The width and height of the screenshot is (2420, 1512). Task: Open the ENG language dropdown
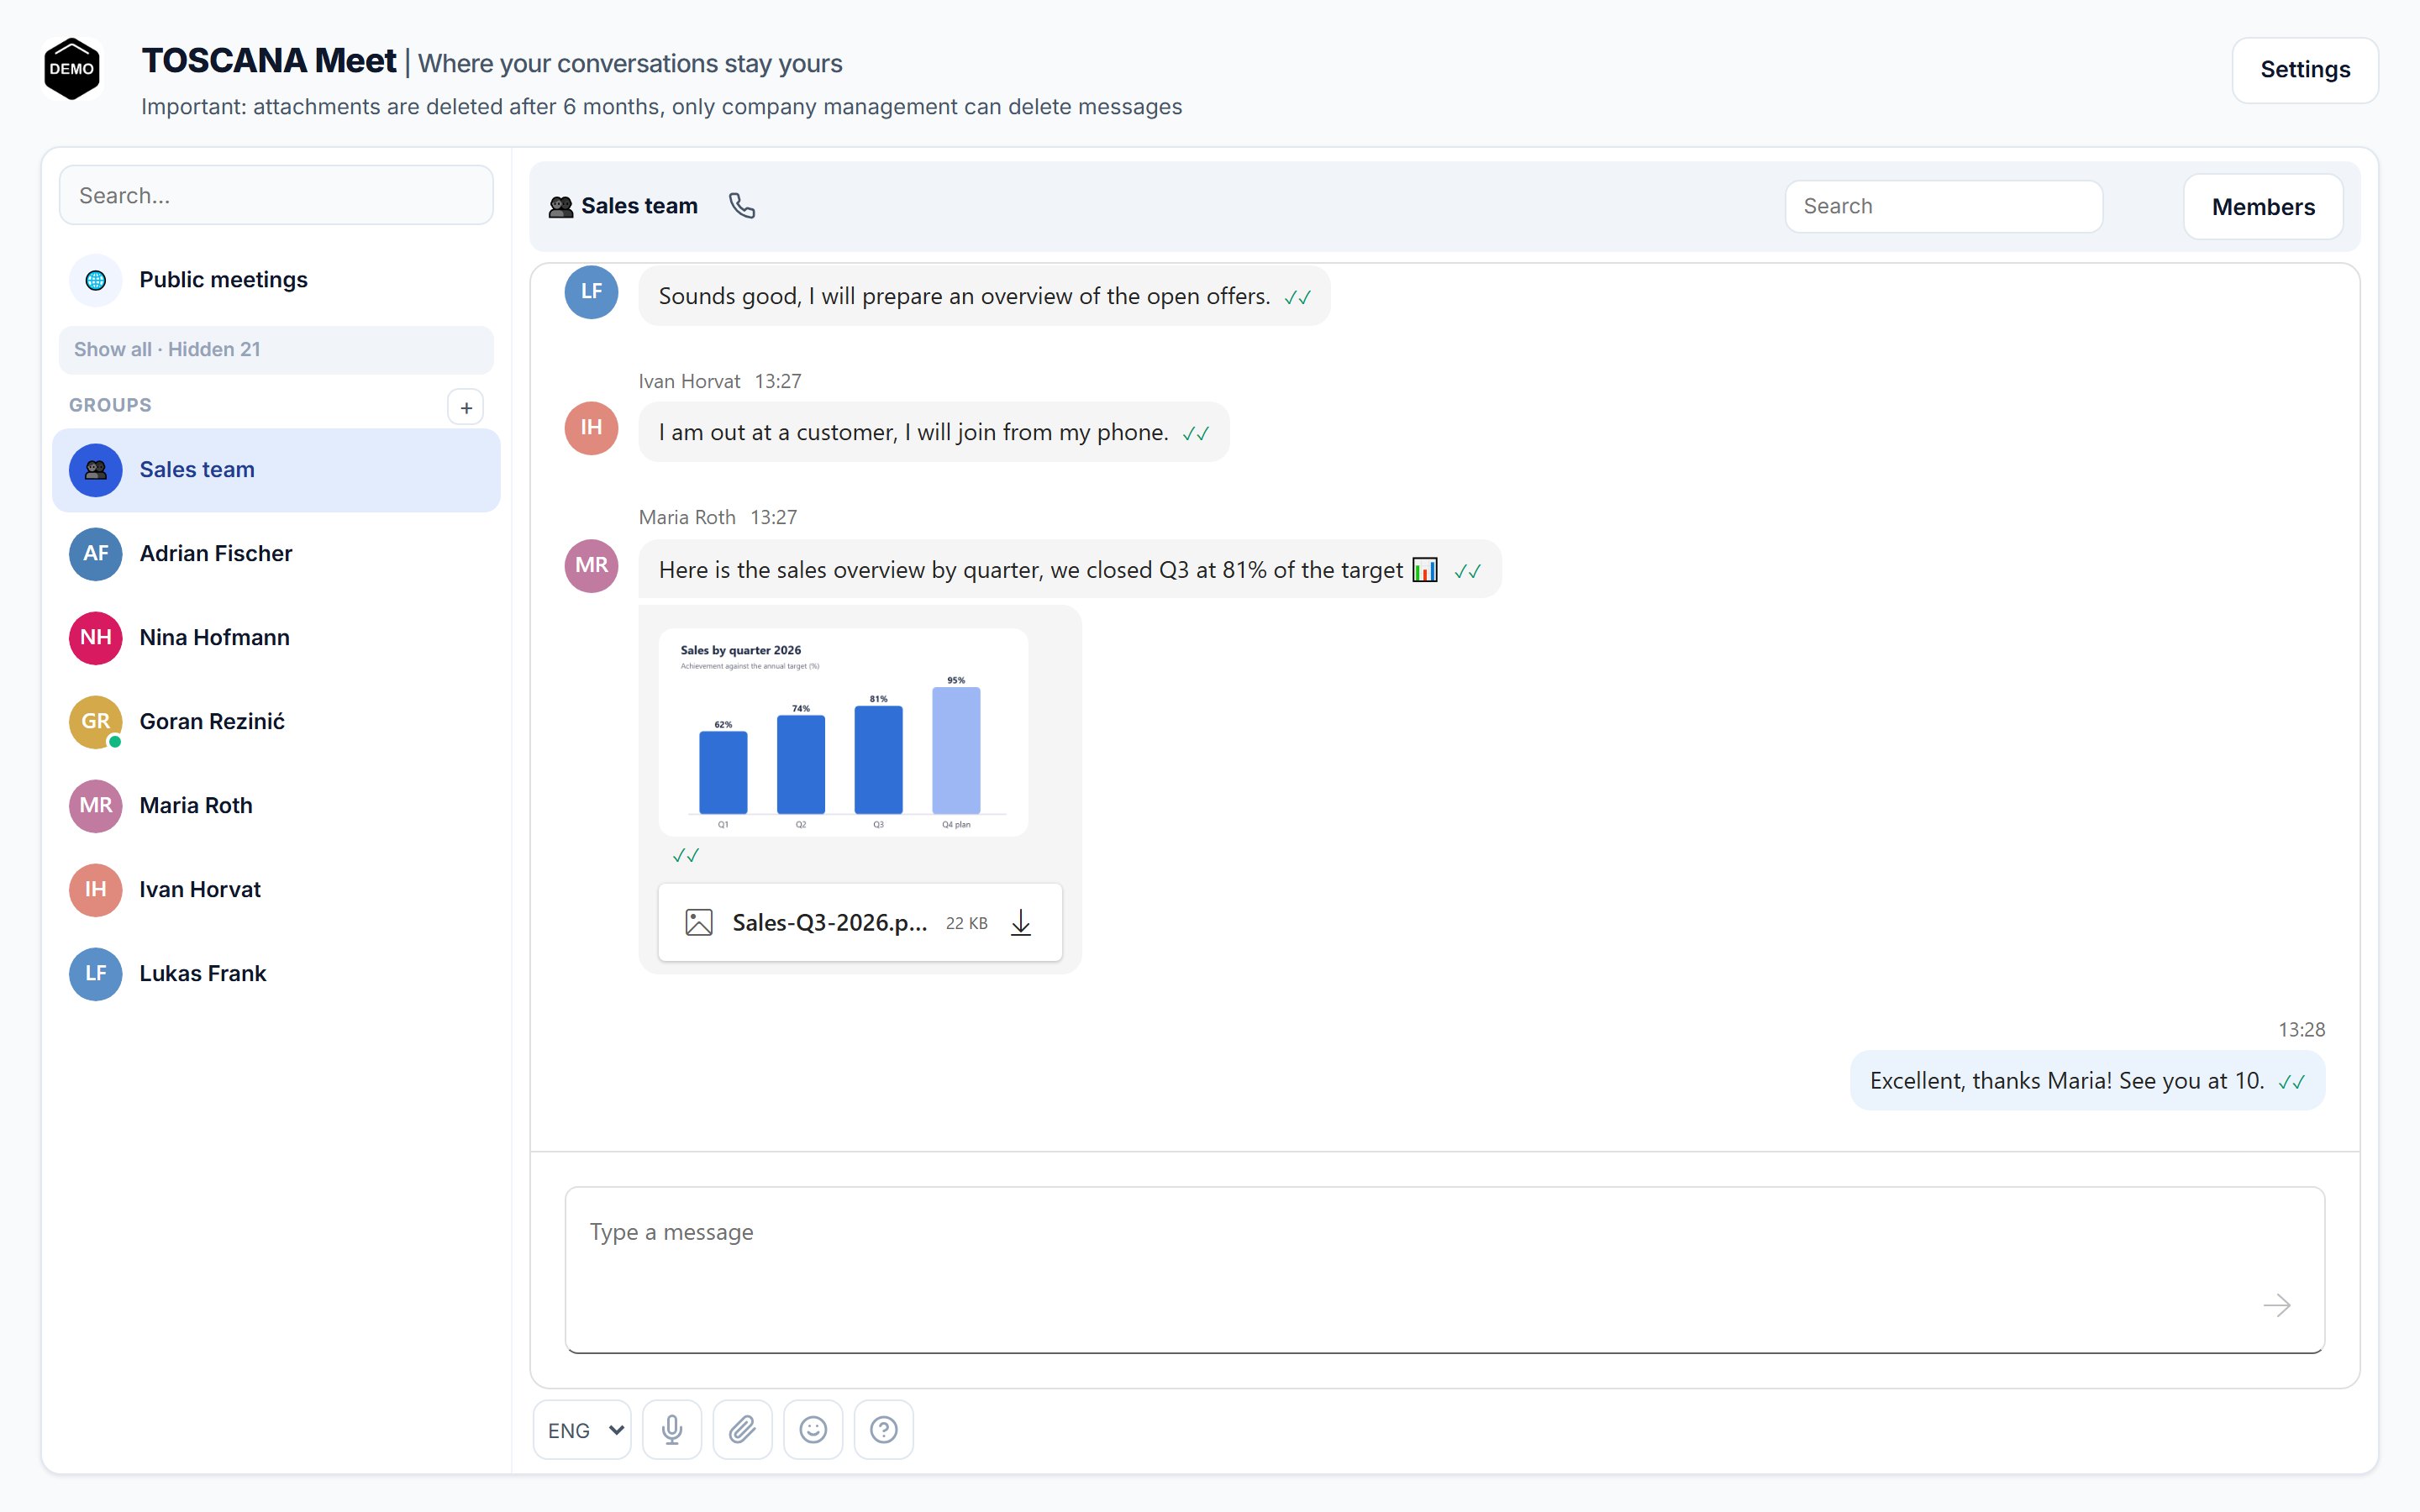tap(583, 1430)
